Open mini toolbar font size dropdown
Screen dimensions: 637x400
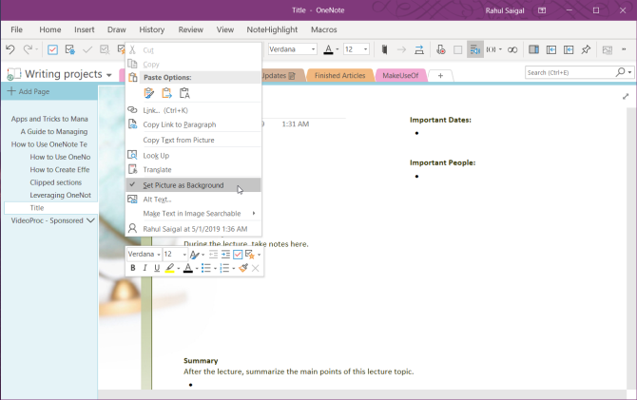pos(184,255)
